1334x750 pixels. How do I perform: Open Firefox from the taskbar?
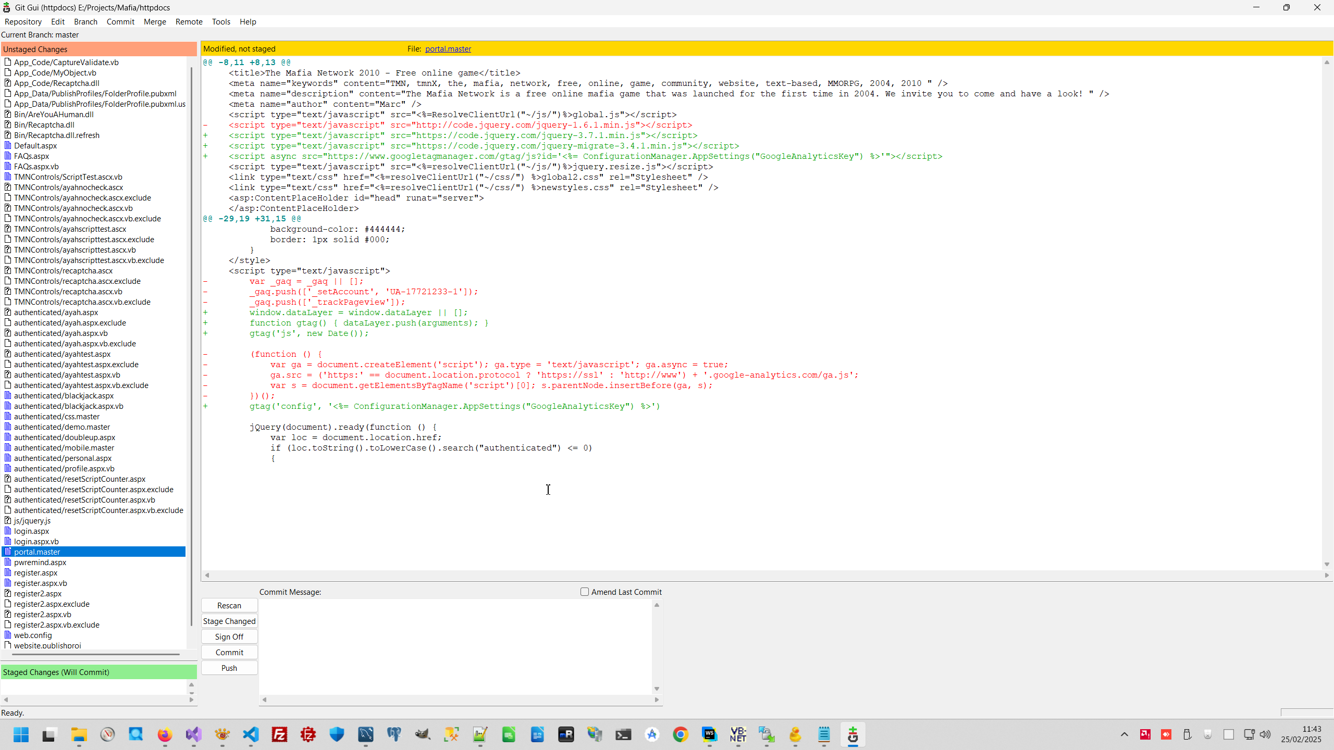pos(165,735)
